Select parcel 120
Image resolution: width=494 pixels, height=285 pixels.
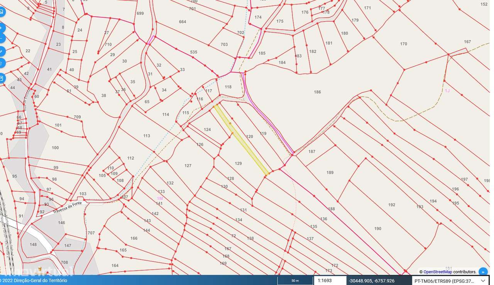pos(250,136)
